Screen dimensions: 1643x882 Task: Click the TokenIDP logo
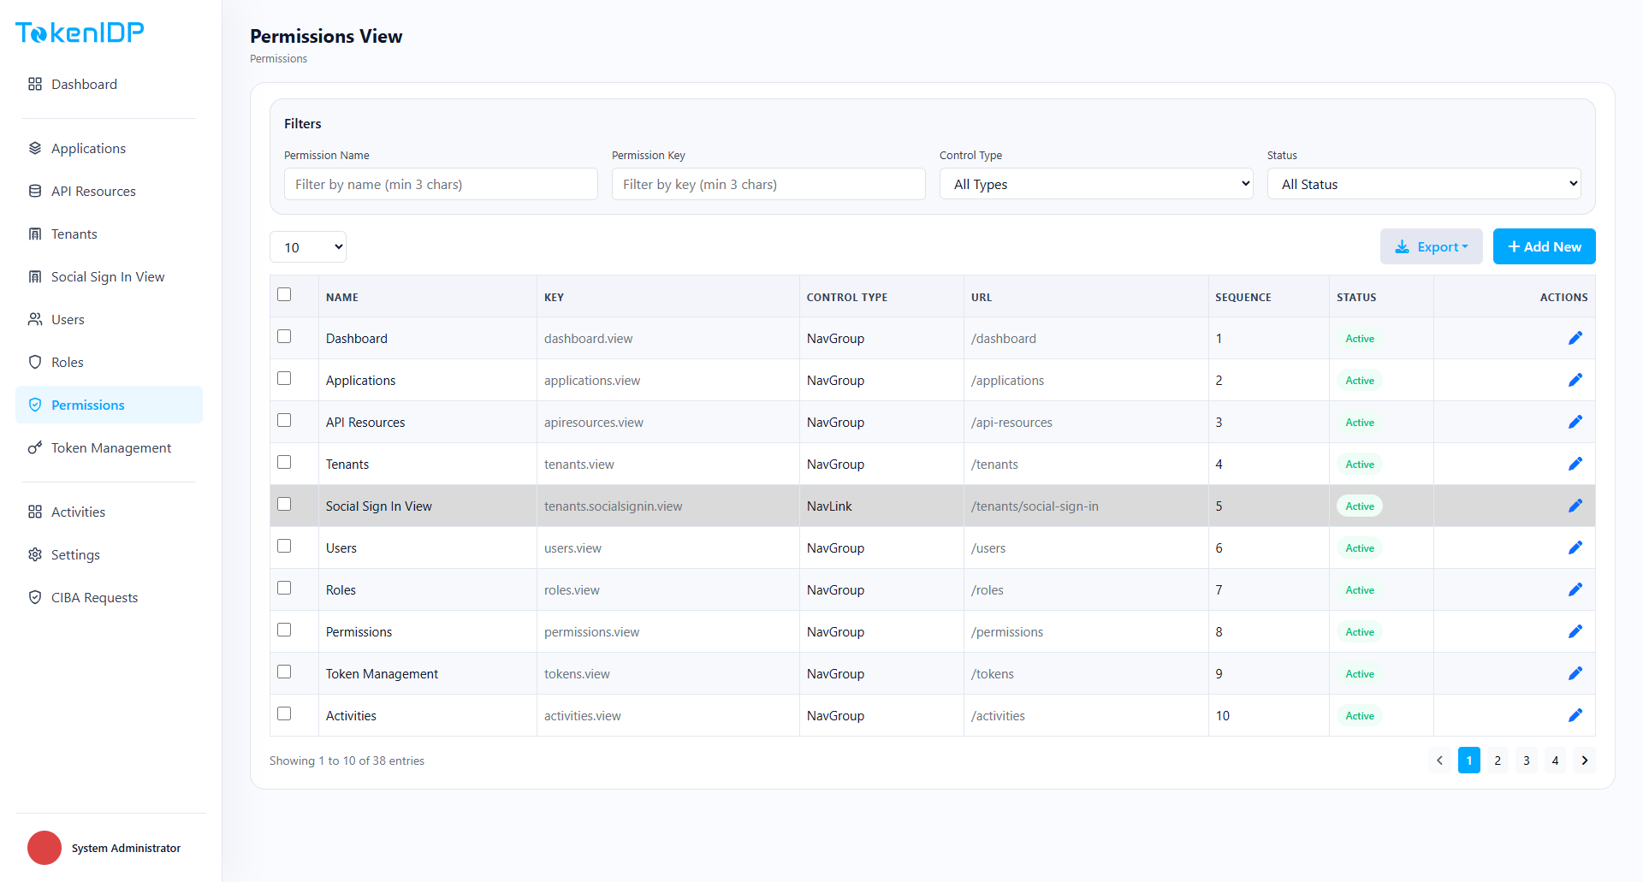tap(80, 33)
